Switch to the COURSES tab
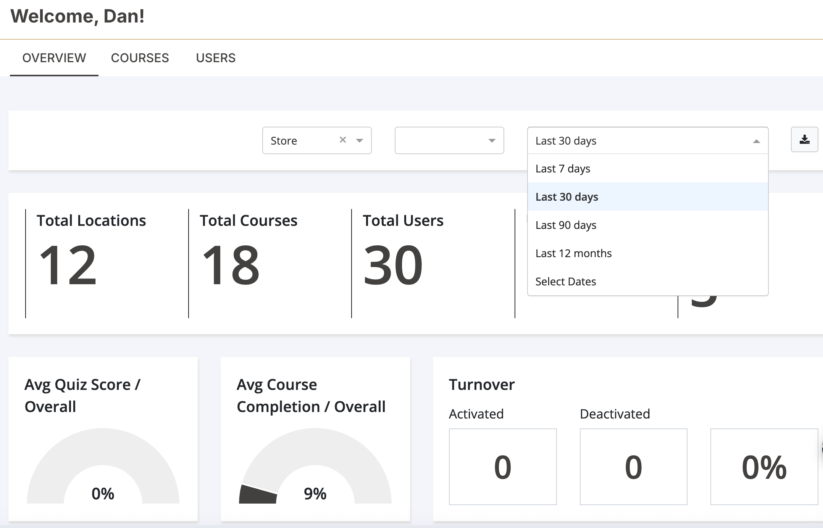The image size is (823, 528). coord(140,58)
